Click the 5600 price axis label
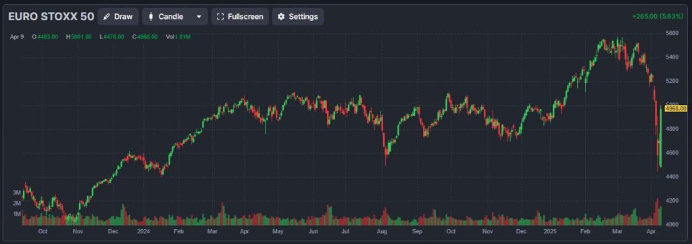The image size is (692, 244). [672, 34]
